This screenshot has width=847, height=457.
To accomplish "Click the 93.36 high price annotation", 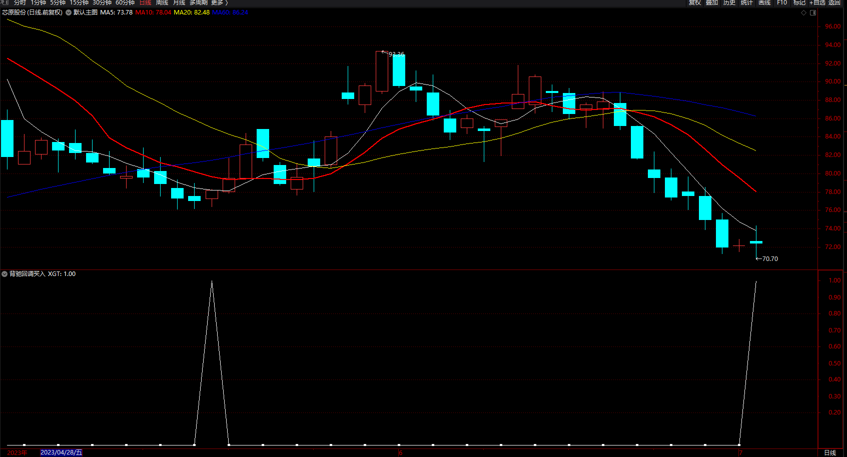I will (x=397, y=54).
